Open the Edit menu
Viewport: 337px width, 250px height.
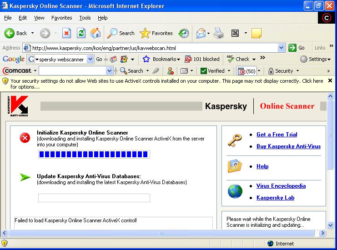(x=23, y=18)
